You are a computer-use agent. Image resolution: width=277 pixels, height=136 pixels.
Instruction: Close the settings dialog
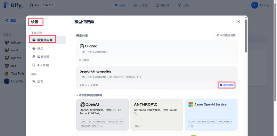tap(239, 22)
